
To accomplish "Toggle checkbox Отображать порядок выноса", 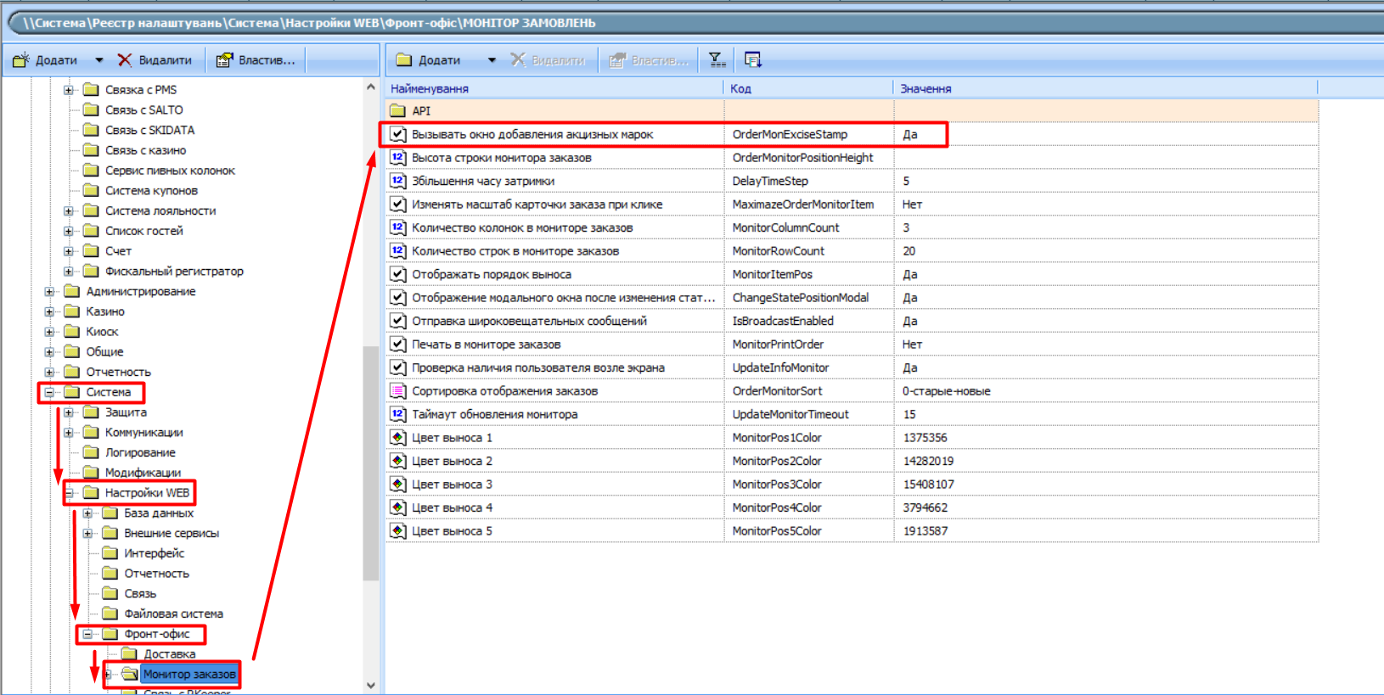I will coord(397,274).
